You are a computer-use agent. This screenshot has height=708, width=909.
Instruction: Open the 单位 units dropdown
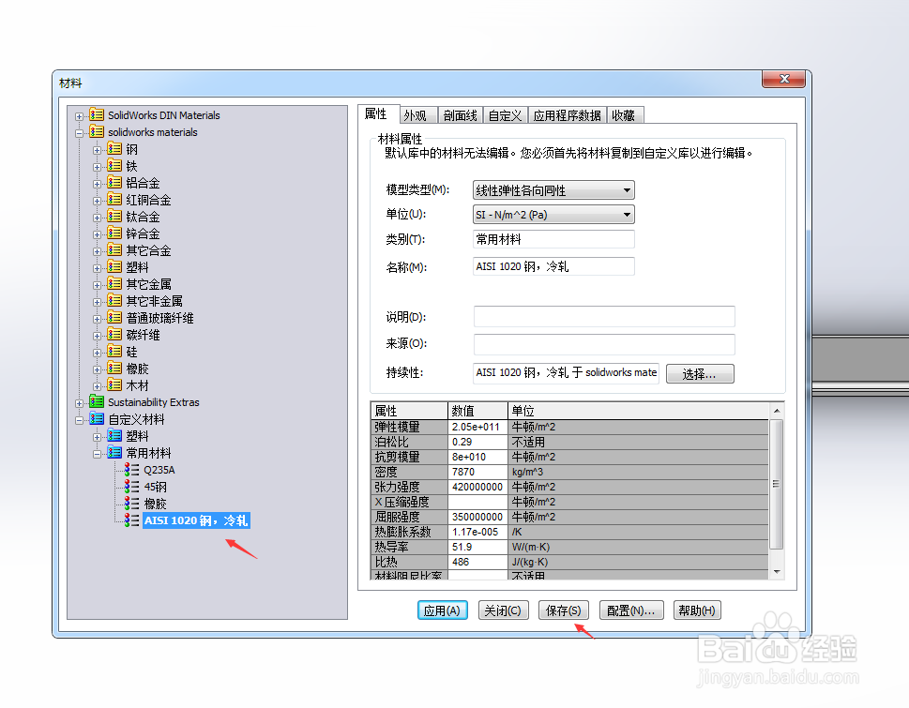[626, 215]
